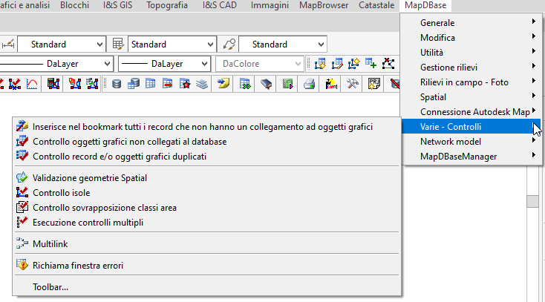
Task: Click the blue curve graph icon
Action: point(32,84)
